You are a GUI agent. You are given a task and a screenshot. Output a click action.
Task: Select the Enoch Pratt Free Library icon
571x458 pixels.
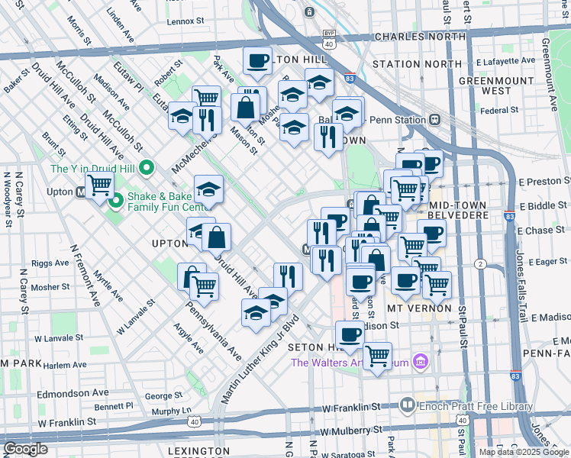[408, 405]
